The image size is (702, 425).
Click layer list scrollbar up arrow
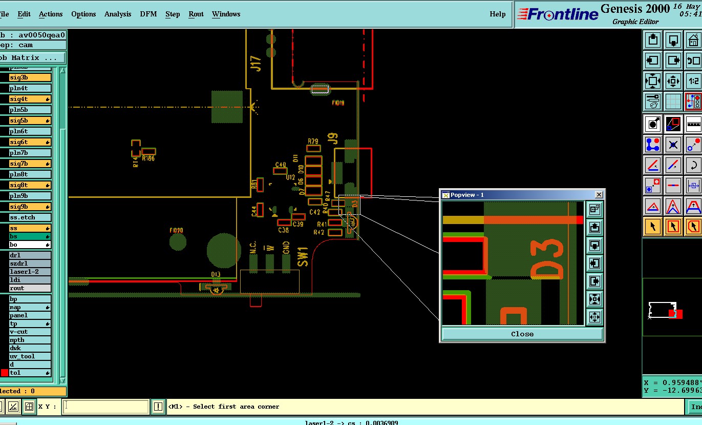coord(63,71)
